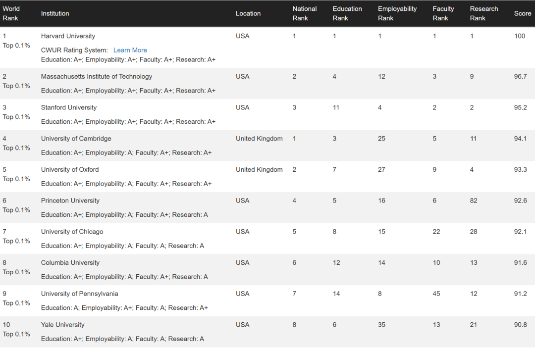Select Harvard University institution name
Image resolution: width=535 pixels, height=349 pixels.
click(x=68, y=36)
